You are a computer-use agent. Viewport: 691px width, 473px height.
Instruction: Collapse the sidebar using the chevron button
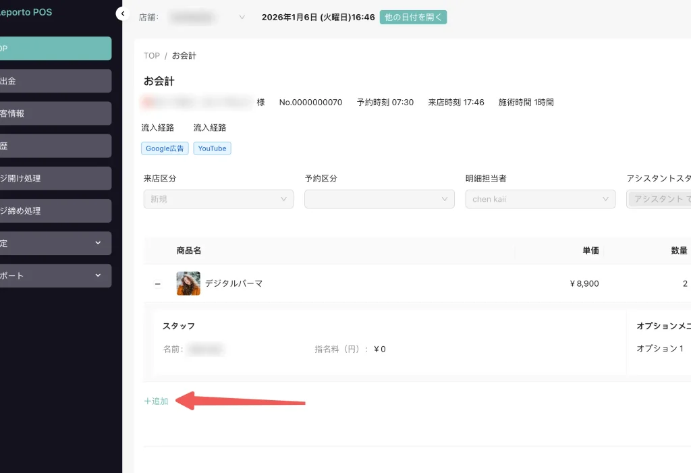point(122,13)
